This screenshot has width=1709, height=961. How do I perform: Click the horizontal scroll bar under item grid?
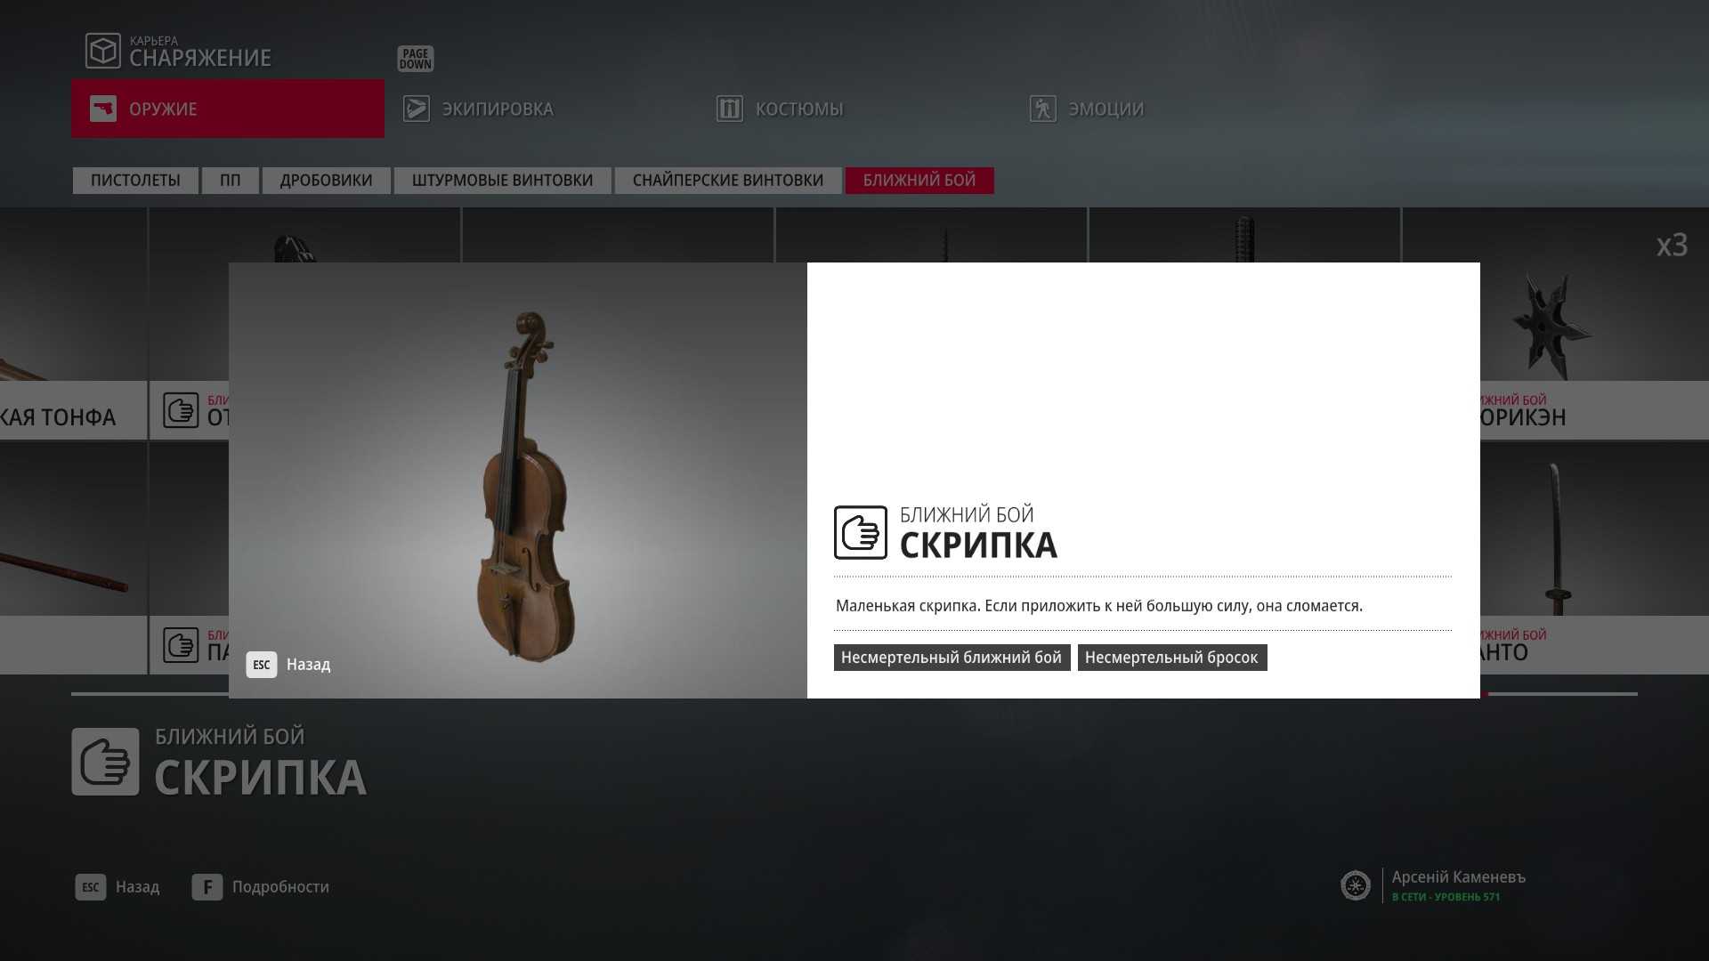[x=854, y=694]
